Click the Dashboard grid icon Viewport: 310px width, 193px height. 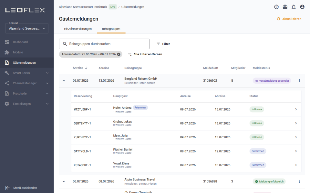pyautogui.click(x=7, y=42)
